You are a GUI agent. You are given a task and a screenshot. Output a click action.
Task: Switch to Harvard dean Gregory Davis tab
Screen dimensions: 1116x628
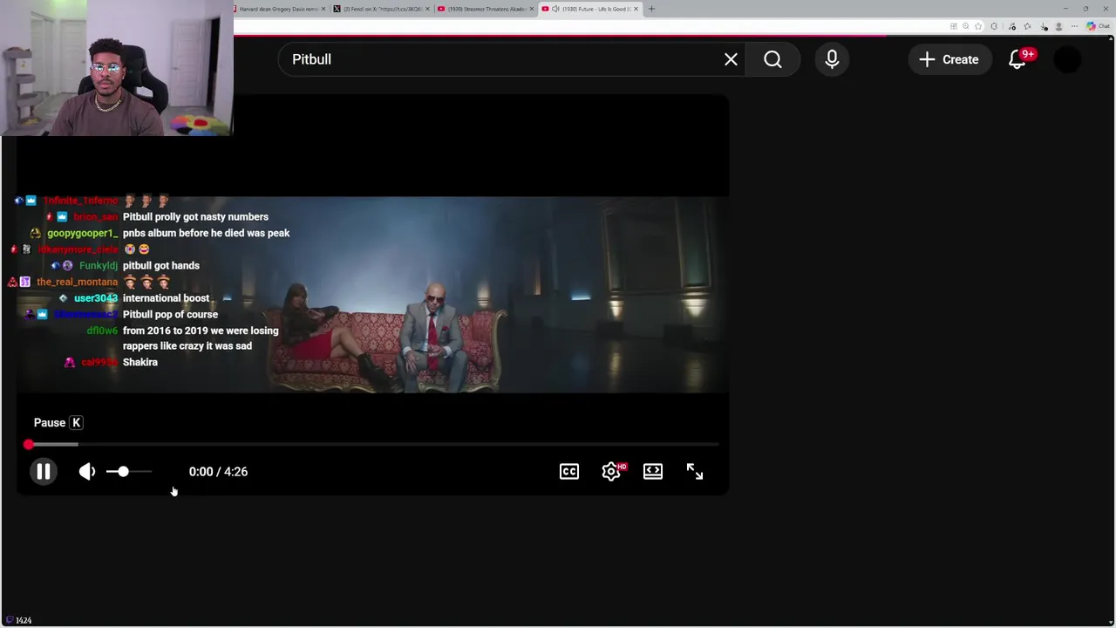277,9
